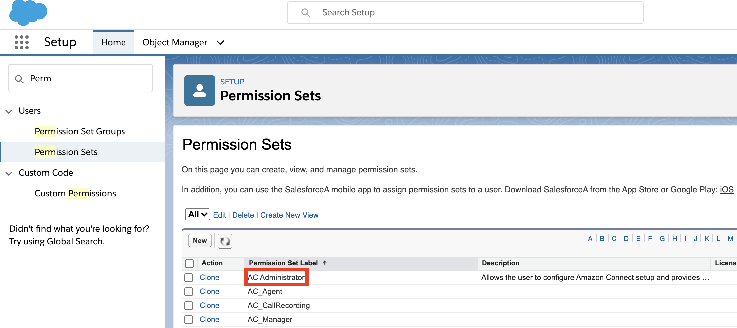This screenshot has height=328, width=737.
Task: Check the AC Administrator row checkbox
Action: [x=189, y=277]
